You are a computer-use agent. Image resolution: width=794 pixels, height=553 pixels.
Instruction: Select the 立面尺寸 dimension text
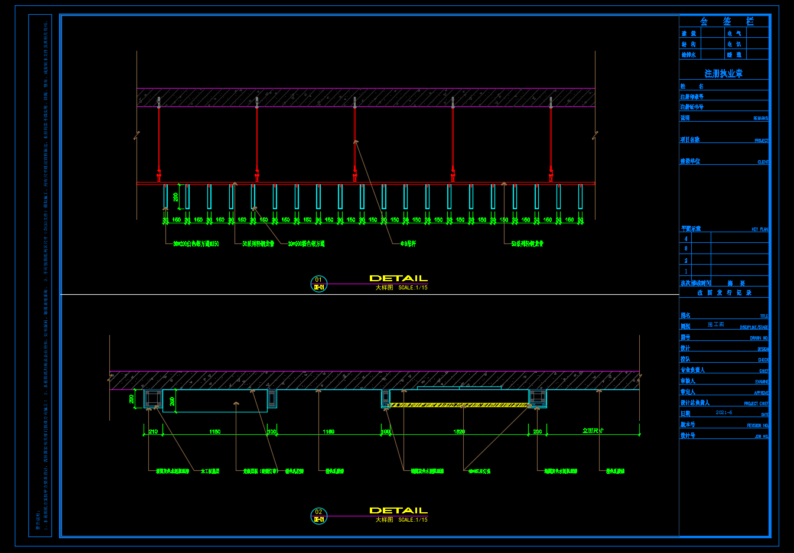pos(593,431)
